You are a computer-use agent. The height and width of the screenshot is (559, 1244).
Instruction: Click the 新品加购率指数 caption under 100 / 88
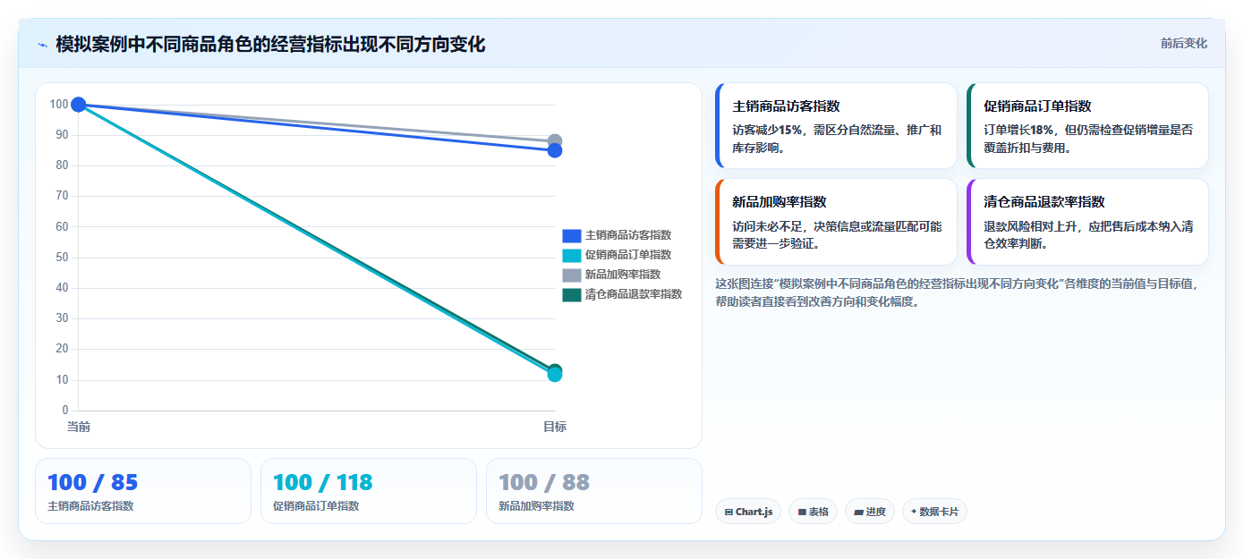point(536,505)
